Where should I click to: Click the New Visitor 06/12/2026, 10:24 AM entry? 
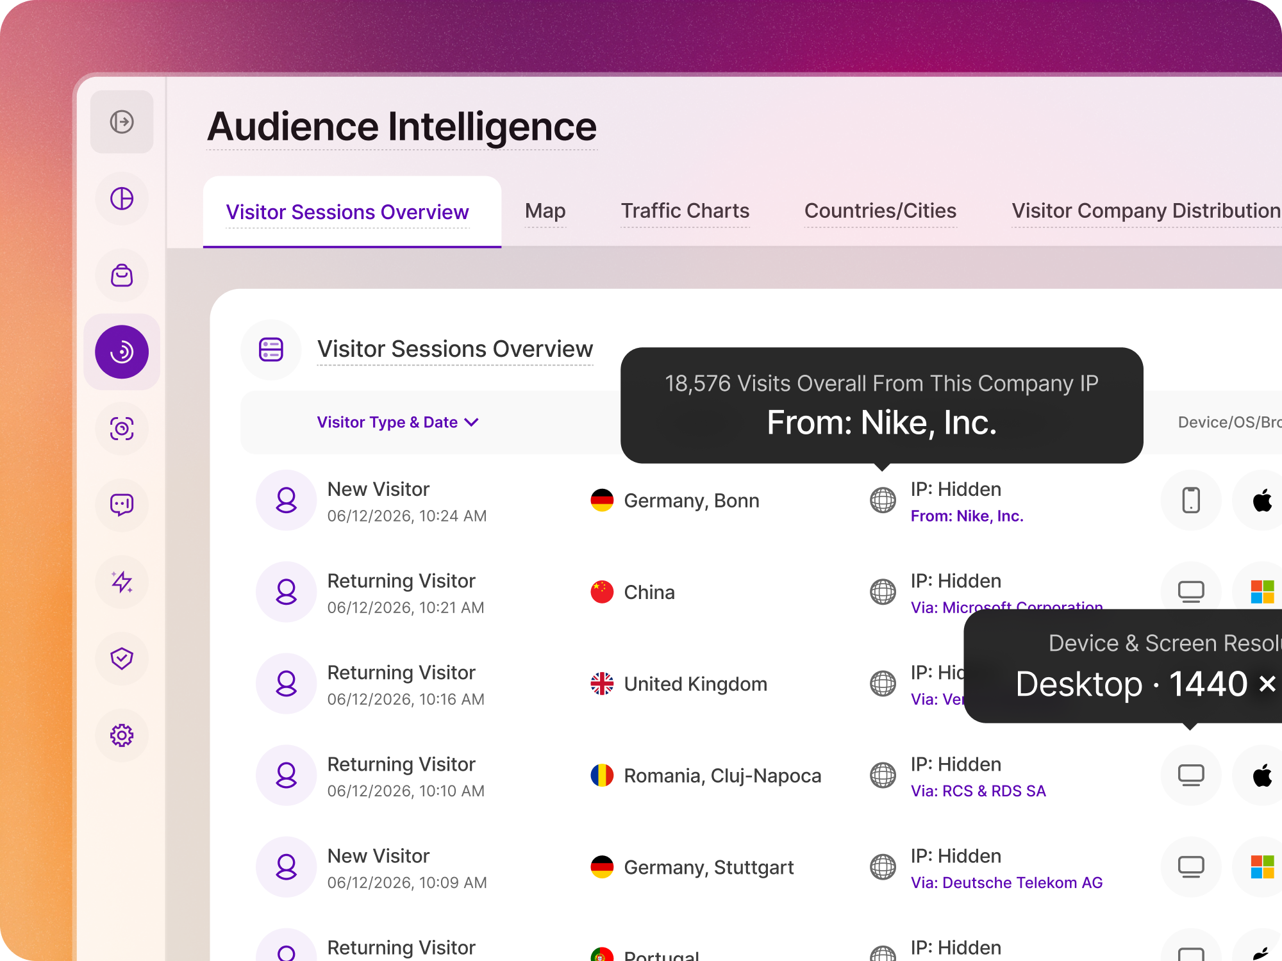(x=407, y=502)
